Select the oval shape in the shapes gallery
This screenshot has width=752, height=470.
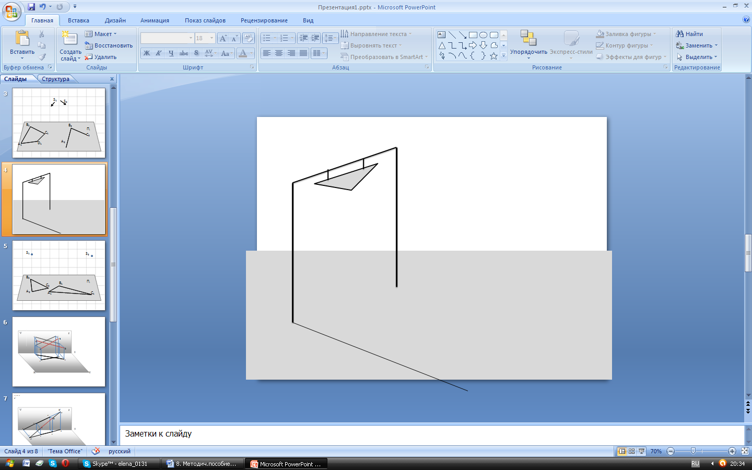tap(484, 35)
